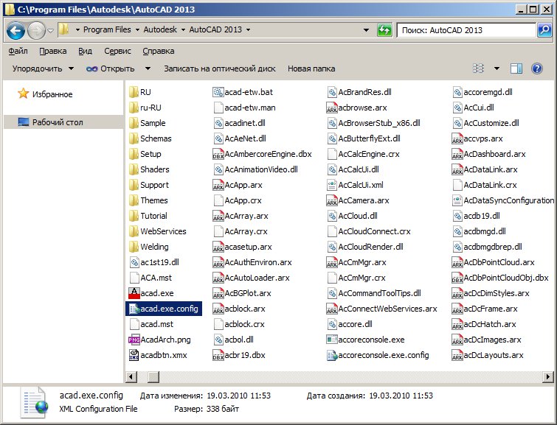The image size is (557, 425).
Task: Select Program Files in the address breadcrumb
Action: pyautogui.click(x=107, y=29)
